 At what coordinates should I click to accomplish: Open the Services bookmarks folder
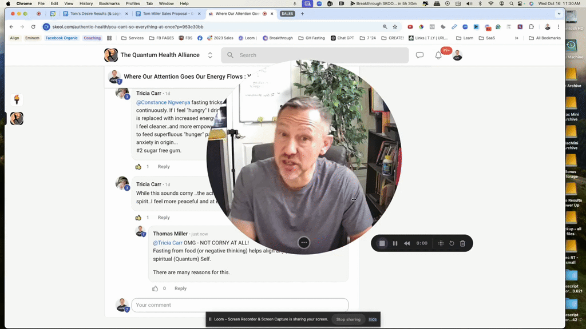(132, 38)
